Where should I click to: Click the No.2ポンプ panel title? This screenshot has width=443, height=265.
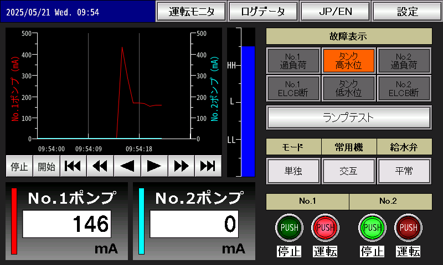point(199,198)
